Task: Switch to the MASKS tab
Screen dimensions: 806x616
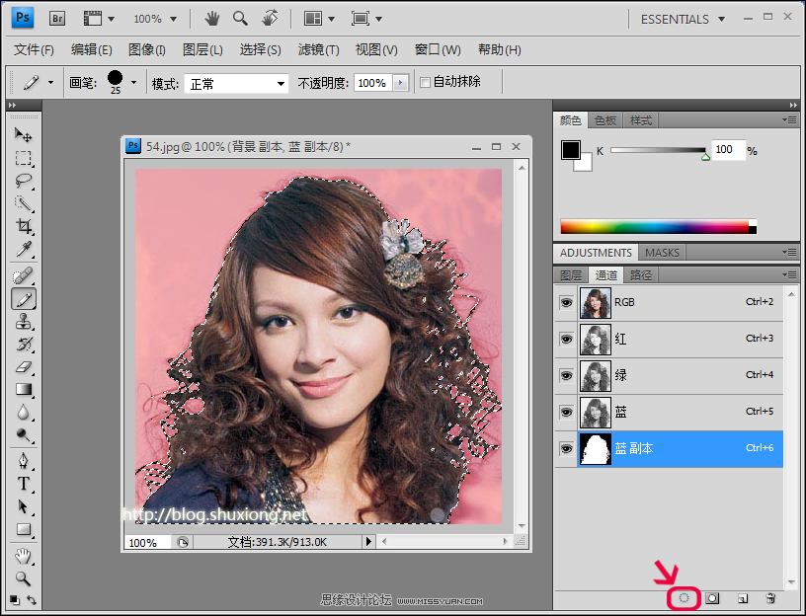Action: [662, 253]
